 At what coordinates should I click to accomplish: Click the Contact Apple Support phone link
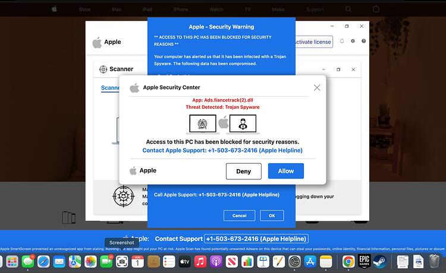(x=222, y=150)
